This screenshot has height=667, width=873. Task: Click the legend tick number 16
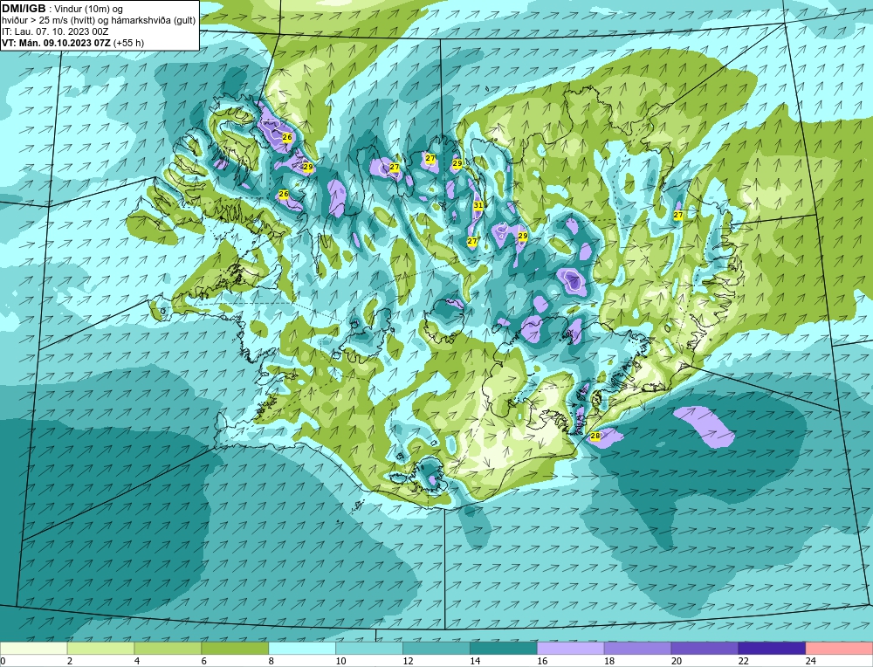(x=542, y=661)
